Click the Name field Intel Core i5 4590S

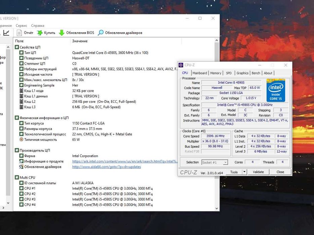tap(231, 83)
